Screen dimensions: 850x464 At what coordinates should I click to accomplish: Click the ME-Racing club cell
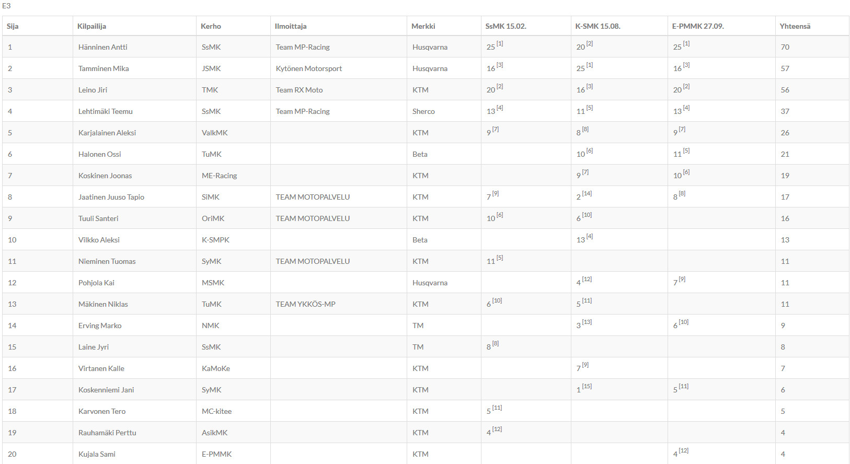tap(219, 176)
